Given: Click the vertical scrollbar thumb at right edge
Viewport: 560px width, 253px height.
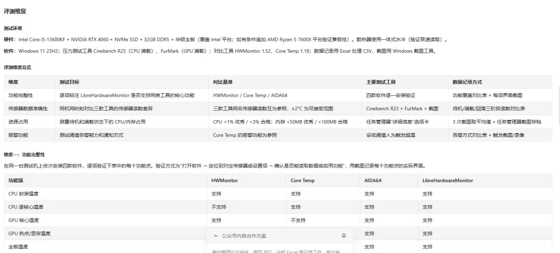Looking at the screenshot, I should [x=558, y=105].
